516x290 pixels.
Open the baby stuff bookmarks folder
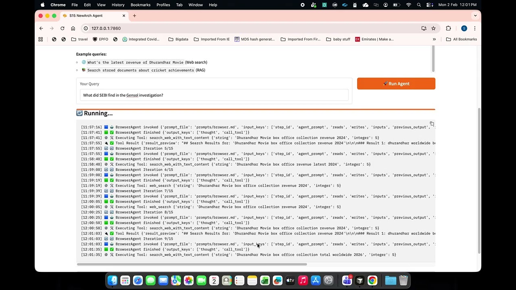338,39
